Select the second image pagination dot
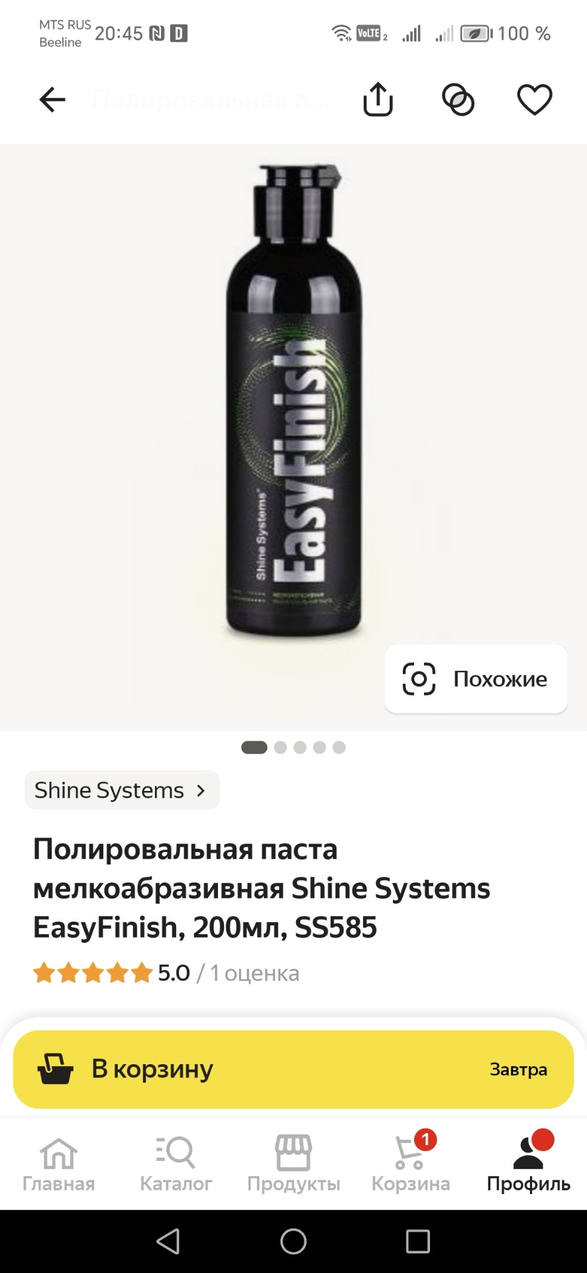 coord(280,747)
